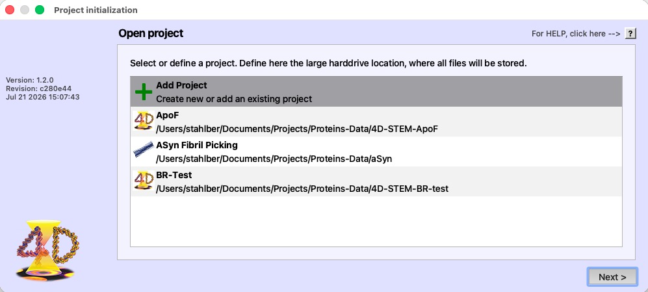Screen dimensions: 648x292
Task: Select the ASyn Fibril Picking project name
Action: [197, 145]
